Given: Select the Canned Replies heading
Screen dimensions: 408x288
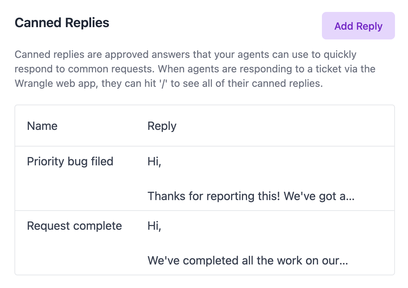Looking at the screenshot, I should point(62,23).
